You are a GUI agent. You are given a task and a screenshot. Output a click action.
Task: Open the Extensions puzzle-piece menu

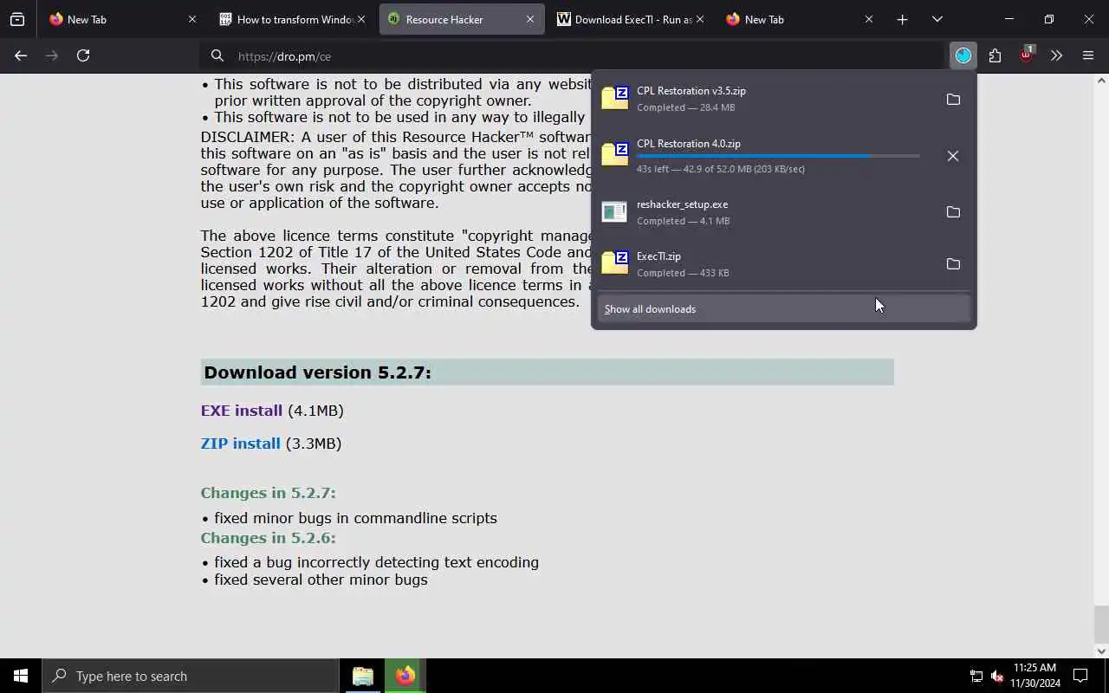[995, 55]
